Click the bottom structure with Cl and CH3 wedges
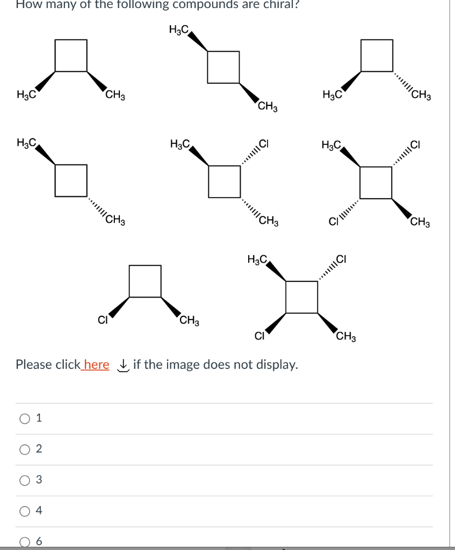The width and height of the screenshot is (455, 550). click(x=145, y=293)
